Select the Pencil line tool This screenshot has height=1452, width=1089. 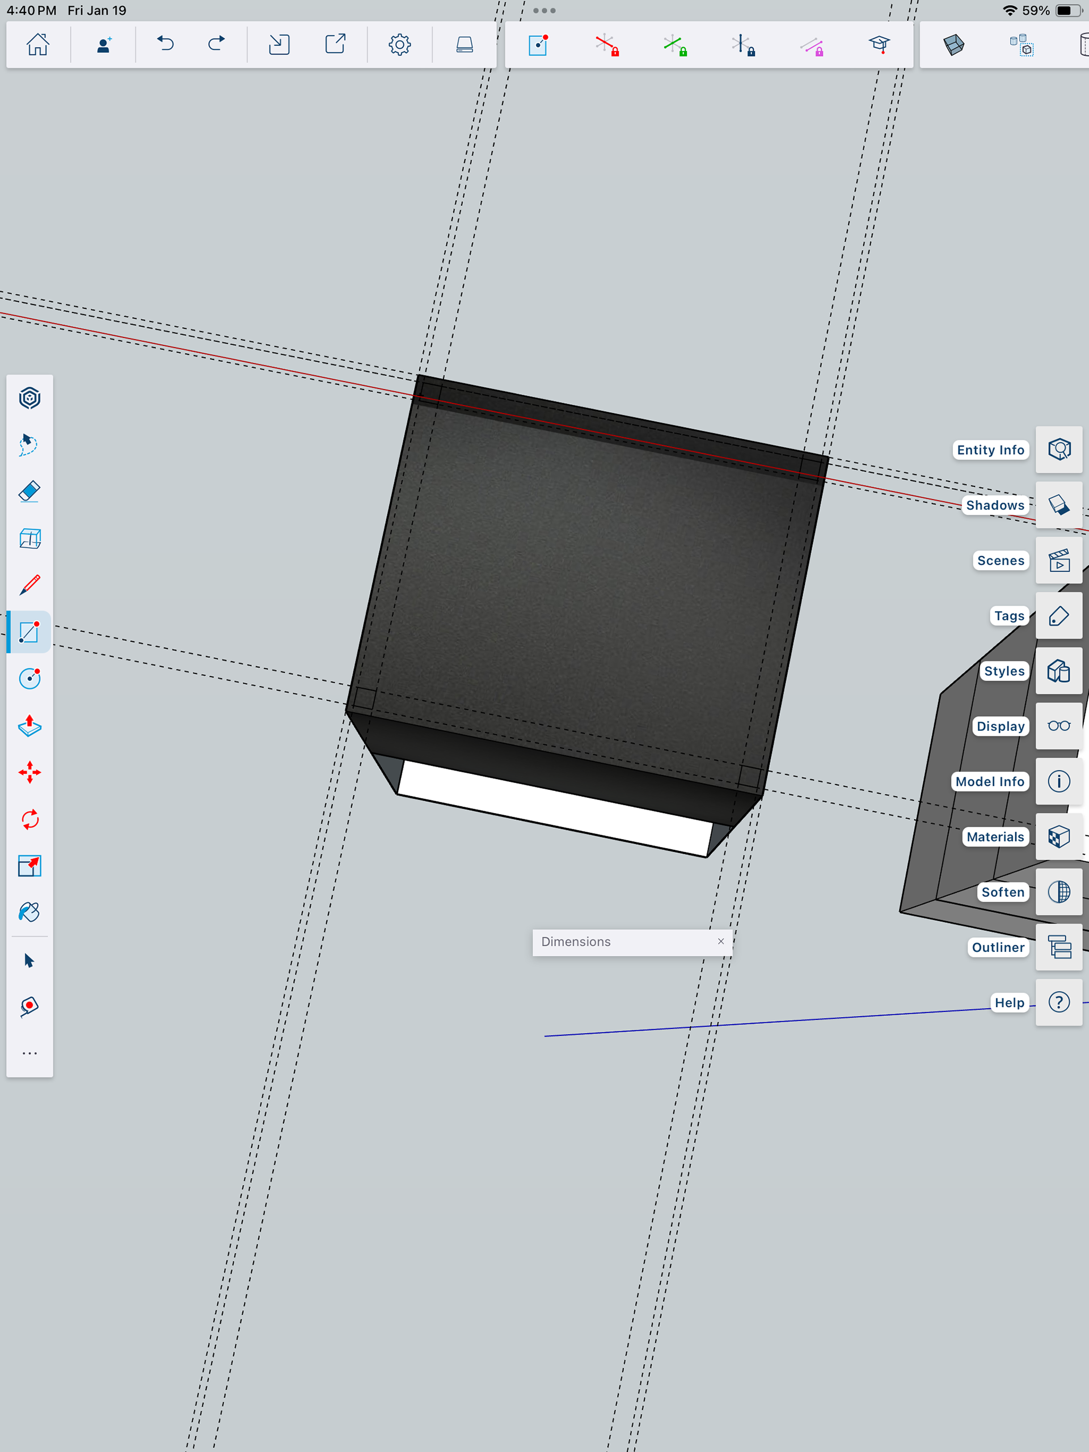(29, 585)
